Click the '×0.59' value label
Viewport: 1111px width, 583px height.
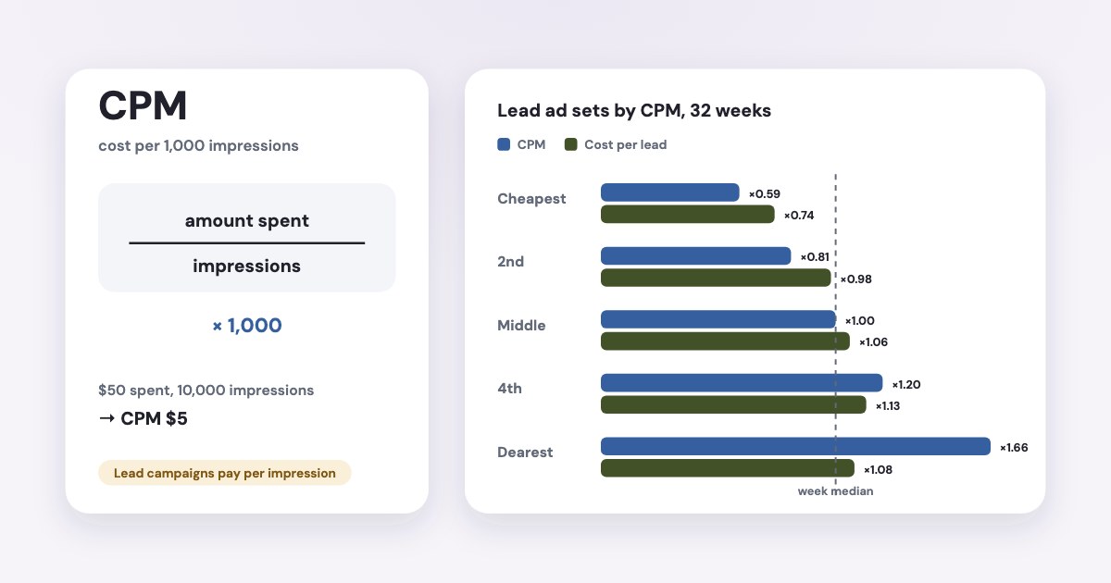tap(765, 193)
